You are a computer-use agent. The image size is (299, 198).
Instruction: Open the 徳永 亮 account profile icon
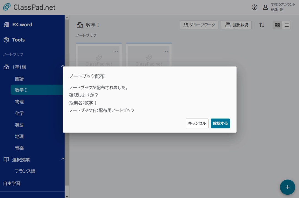pyautogui.click(x=265, y=7)
